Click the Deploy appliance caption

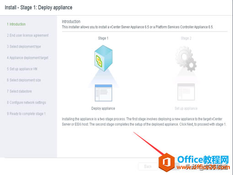(103, 109)
